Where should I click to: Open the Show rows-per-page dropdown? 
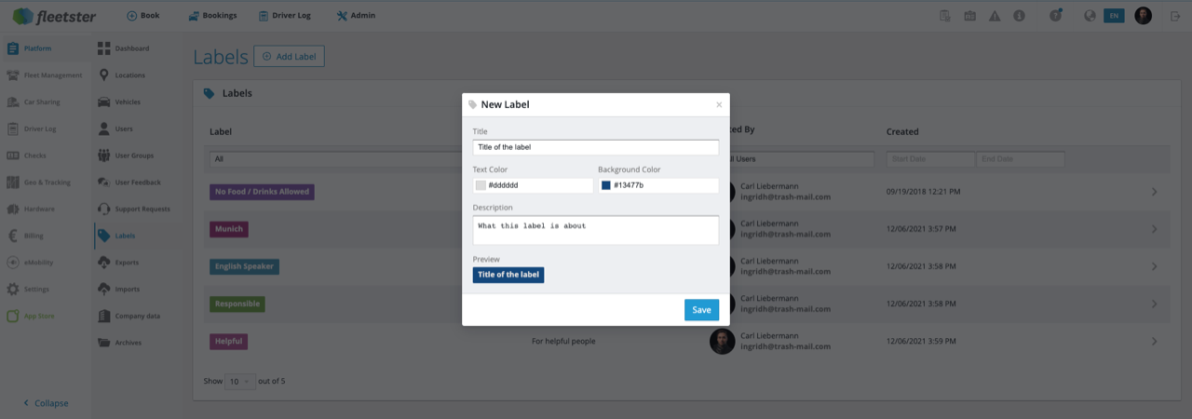click(x=241, y=381)
